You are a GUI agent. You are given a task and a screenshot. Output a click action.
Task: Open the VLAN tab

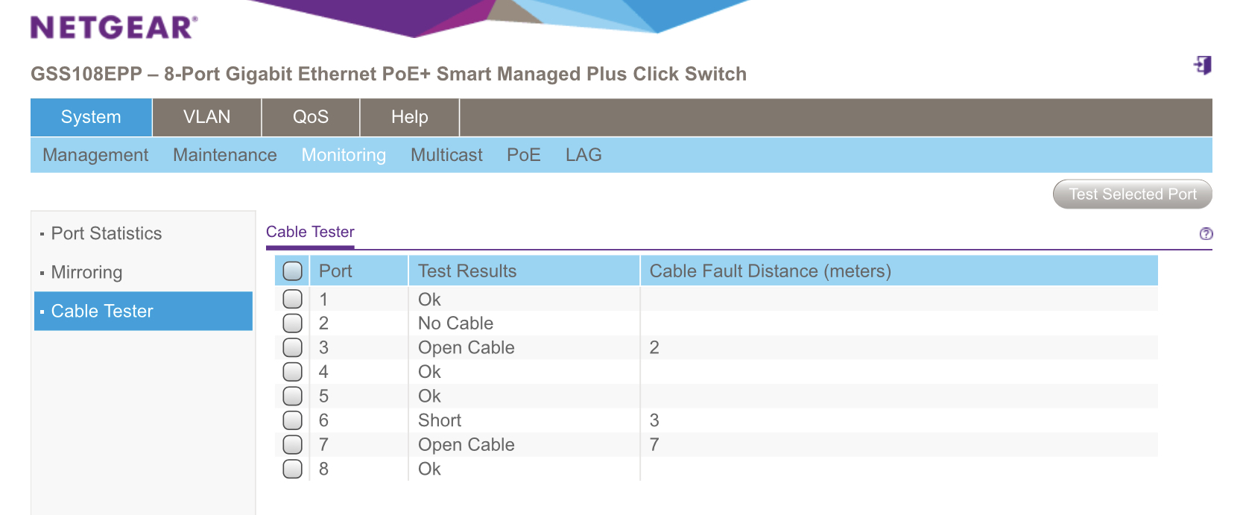(207, 117)
